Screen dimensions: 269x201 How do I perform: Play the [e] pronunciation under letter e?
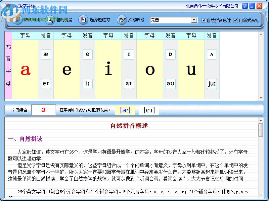coord(87,55)
